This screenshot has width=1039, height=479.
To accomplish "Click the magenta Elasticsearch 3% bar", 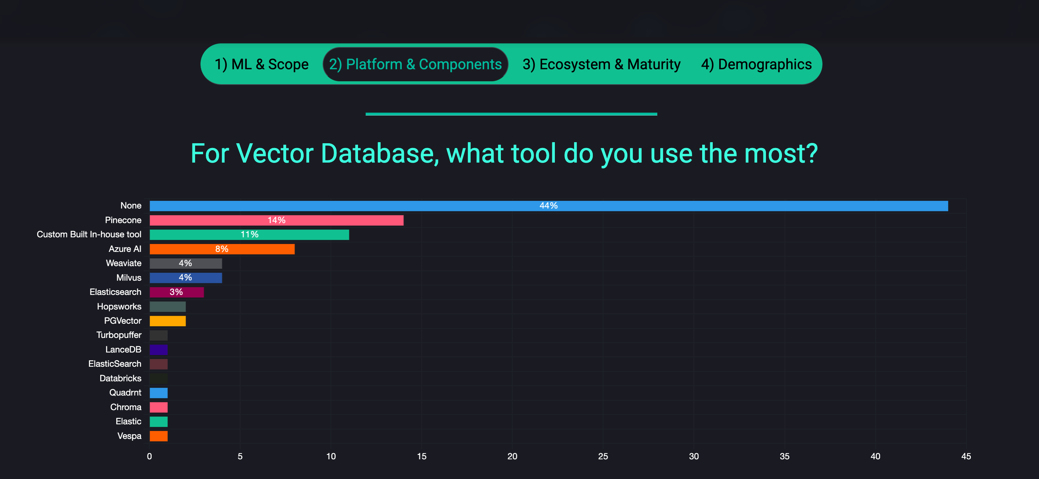I will [176, 292].
